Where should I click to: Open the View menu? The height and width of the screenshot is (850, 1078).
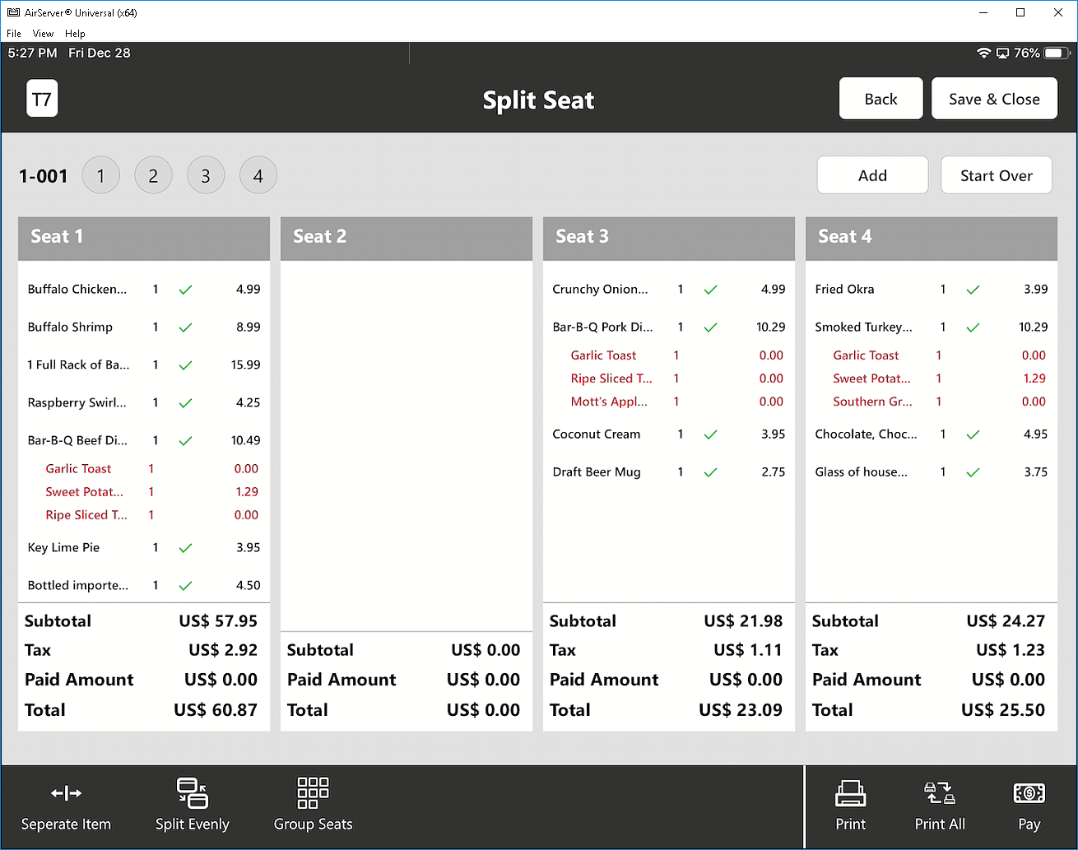(x=43, y=34)
